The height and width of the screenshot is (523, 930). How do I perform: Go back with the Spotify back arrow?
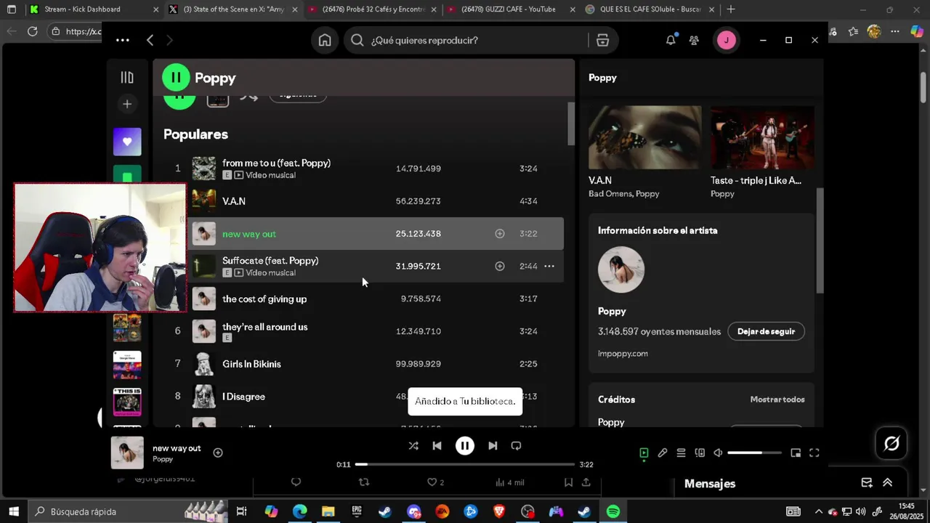[x=150, y=41]
